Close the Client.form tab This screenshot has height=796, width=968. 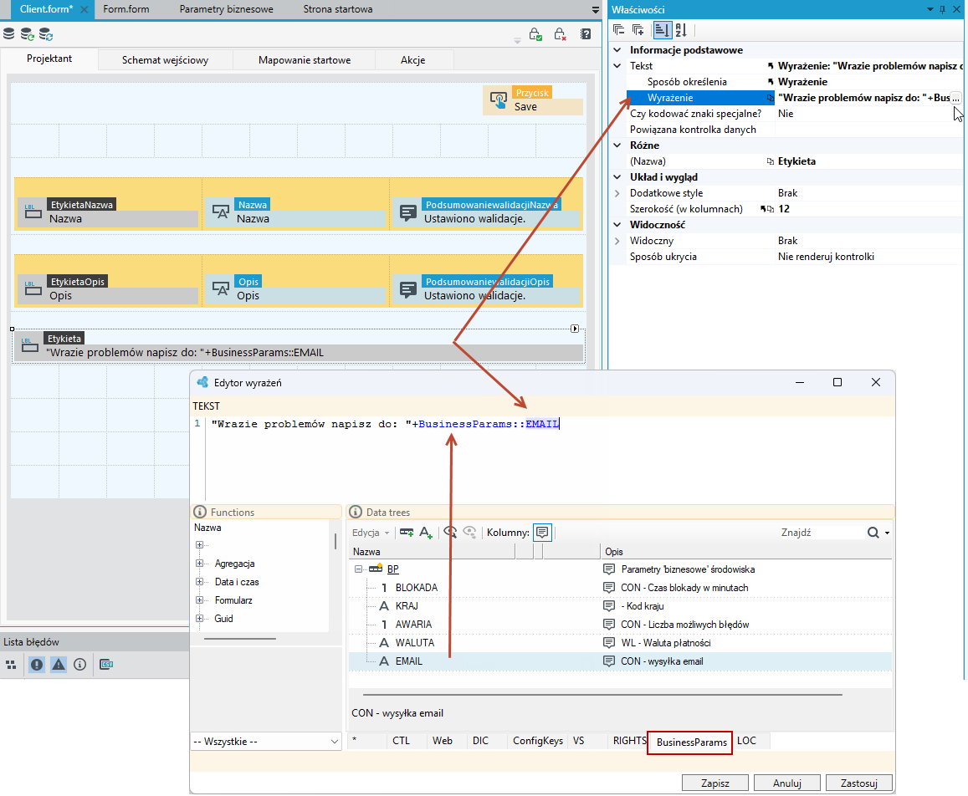point(84,9)
